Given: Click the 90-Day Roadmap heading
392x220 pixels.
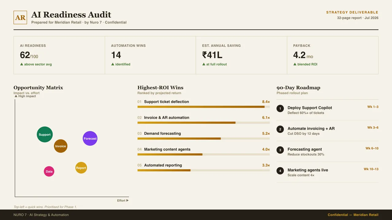Looking at the screenshot, I should [x=298, y=88].
